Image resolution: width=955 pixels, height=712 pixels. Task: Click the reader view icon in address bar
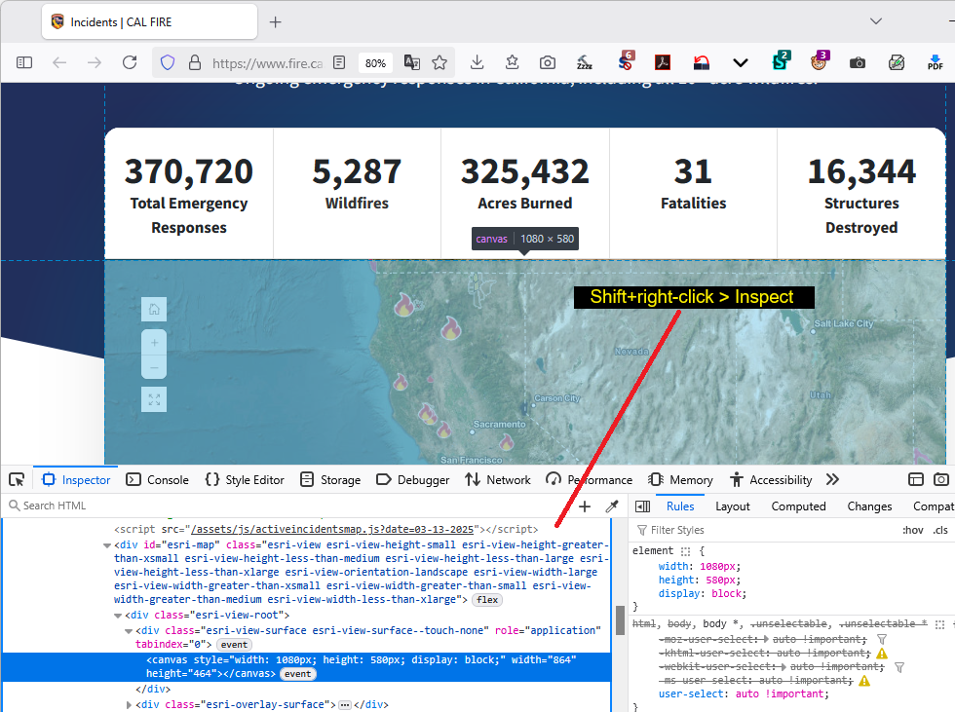click(x=339, y=62)
